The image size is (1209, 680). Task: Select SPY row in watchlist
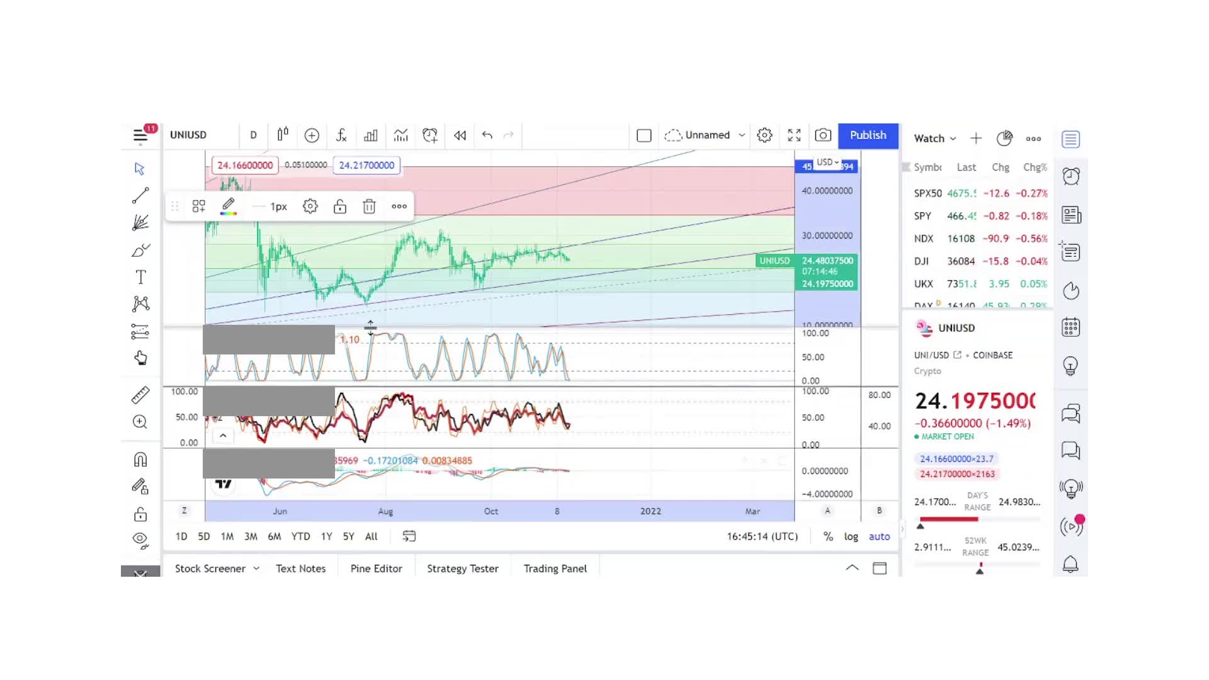(980, 216)
